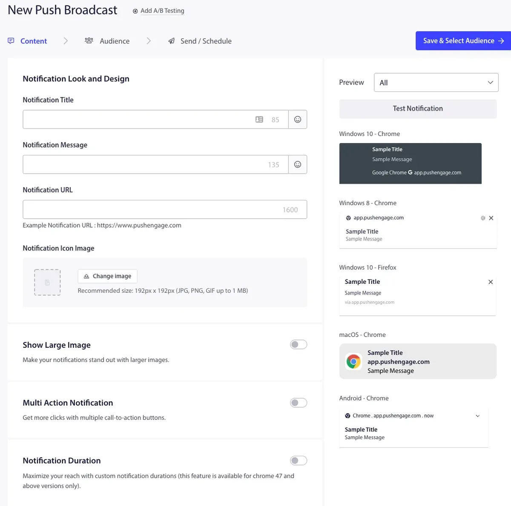The height and width of the screenshot is (506, 511).
Task: Close the Windows 8 - Chrome preview notification
Action: point(491,218)
